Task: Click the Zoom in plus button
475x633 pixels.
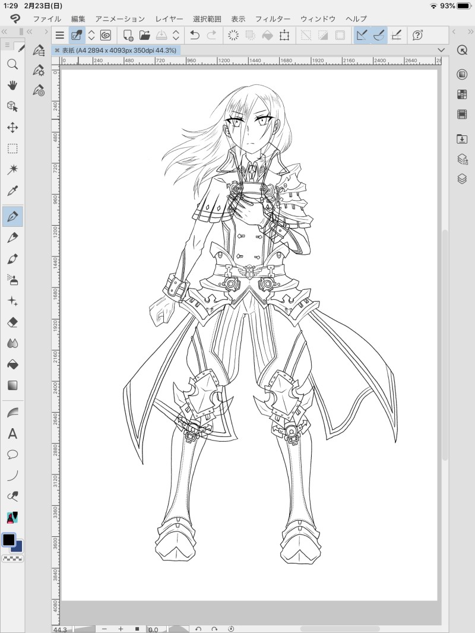Action: click(121, 629)
